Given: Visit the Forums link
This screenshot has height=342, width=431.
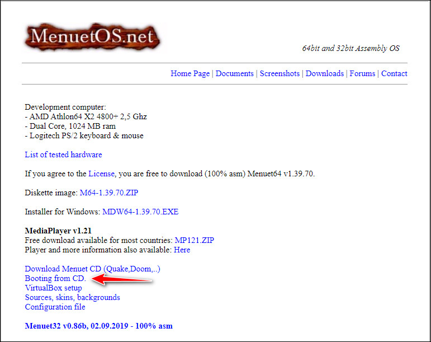Looking at the screenshot, I should pyautogui.click(x=362, y=73).
